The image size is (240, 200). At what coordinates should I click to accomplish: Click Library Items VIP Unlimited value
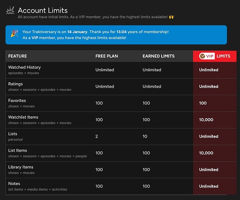(x=209, y=170)
